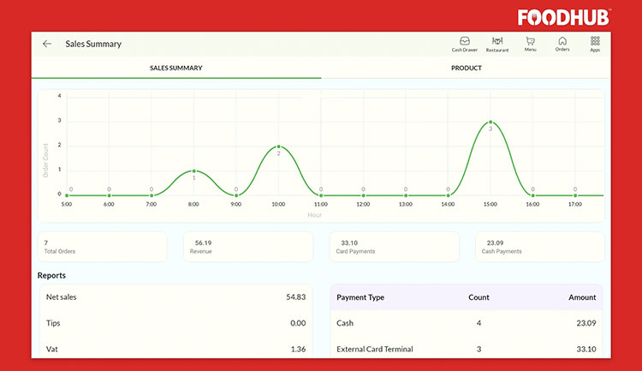642x371 pixels.
Task: Select the Card Payments card
Action: 394,247
